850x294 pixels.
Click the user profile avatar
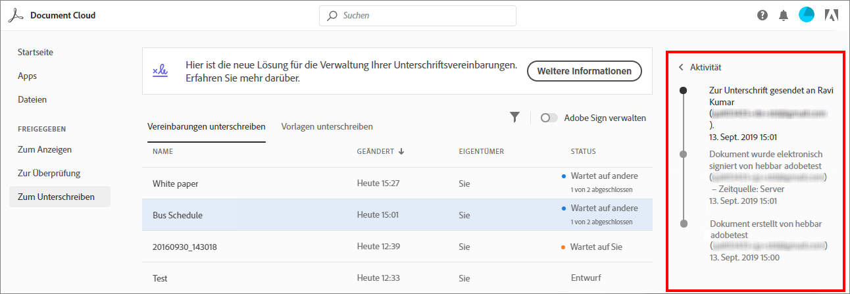pyautogui.click(x=806, y=15)
